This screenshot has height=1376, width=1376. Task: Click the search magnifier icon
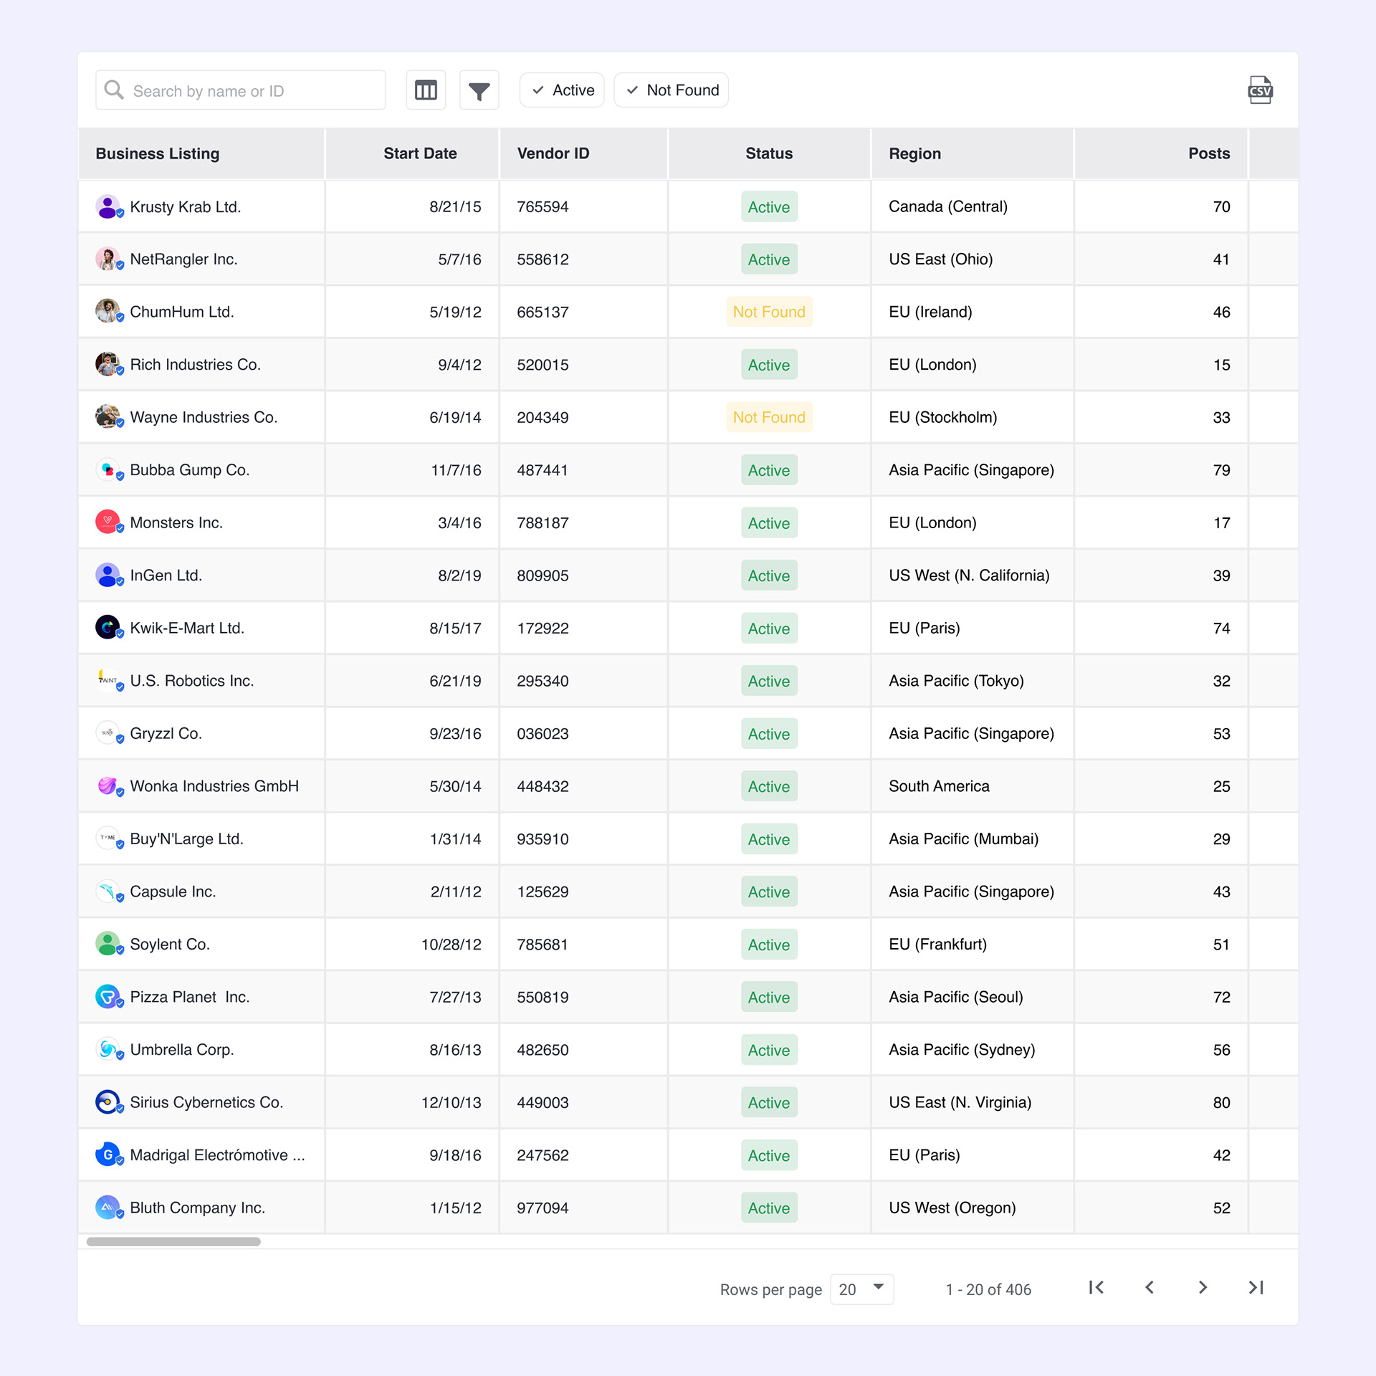(x=114, y=90)
